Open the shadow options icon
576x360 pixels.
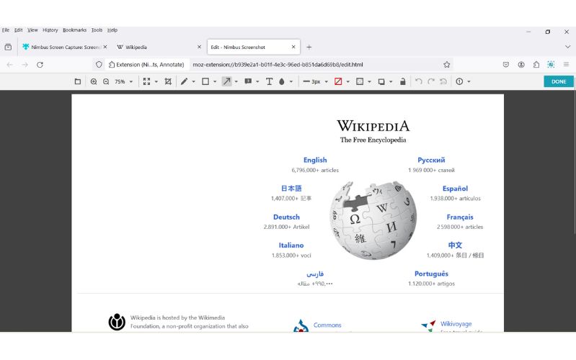(381, 81)
